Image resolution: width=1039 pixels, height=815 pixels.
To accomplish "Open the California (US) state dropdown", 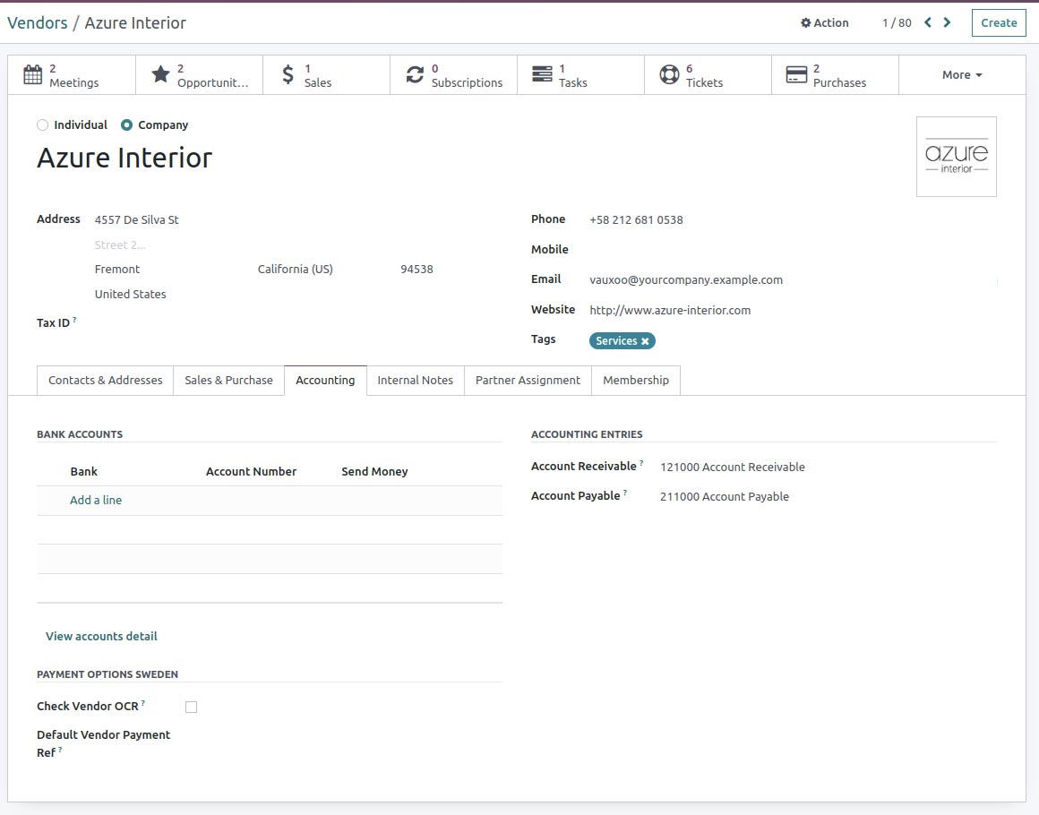I will click(296, 269).
